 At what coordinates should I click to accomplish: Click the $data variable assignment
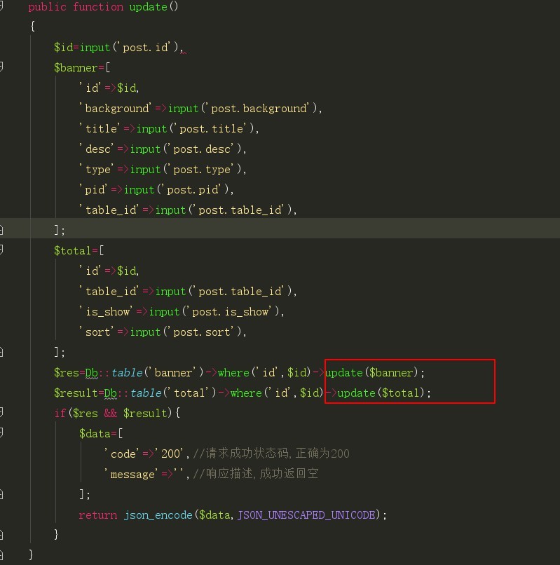tap(95, 433)
